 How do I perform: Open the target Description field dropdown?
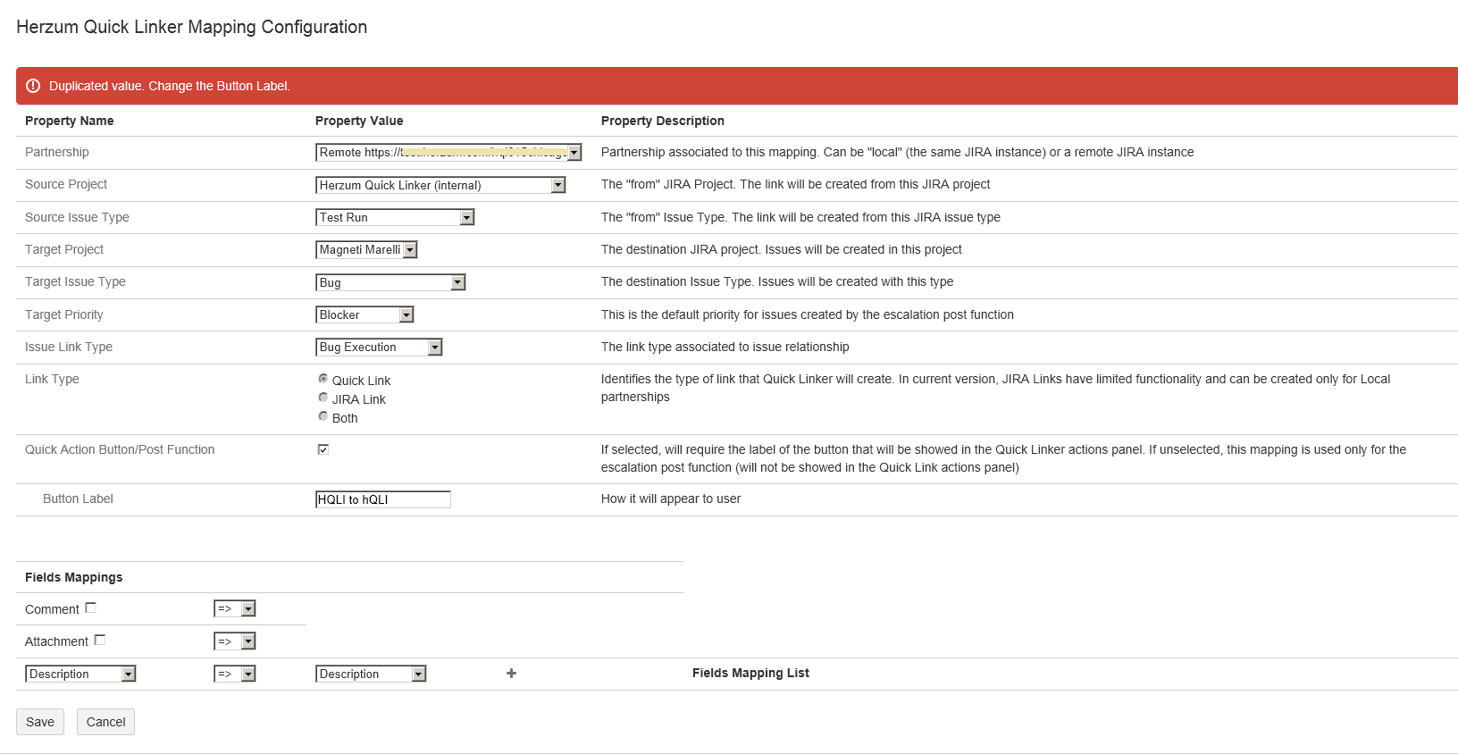click(x=371, y=674)
